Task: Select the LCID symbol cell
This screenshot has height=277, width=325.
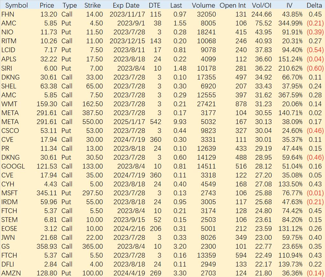Action: (x=8, y=50)
